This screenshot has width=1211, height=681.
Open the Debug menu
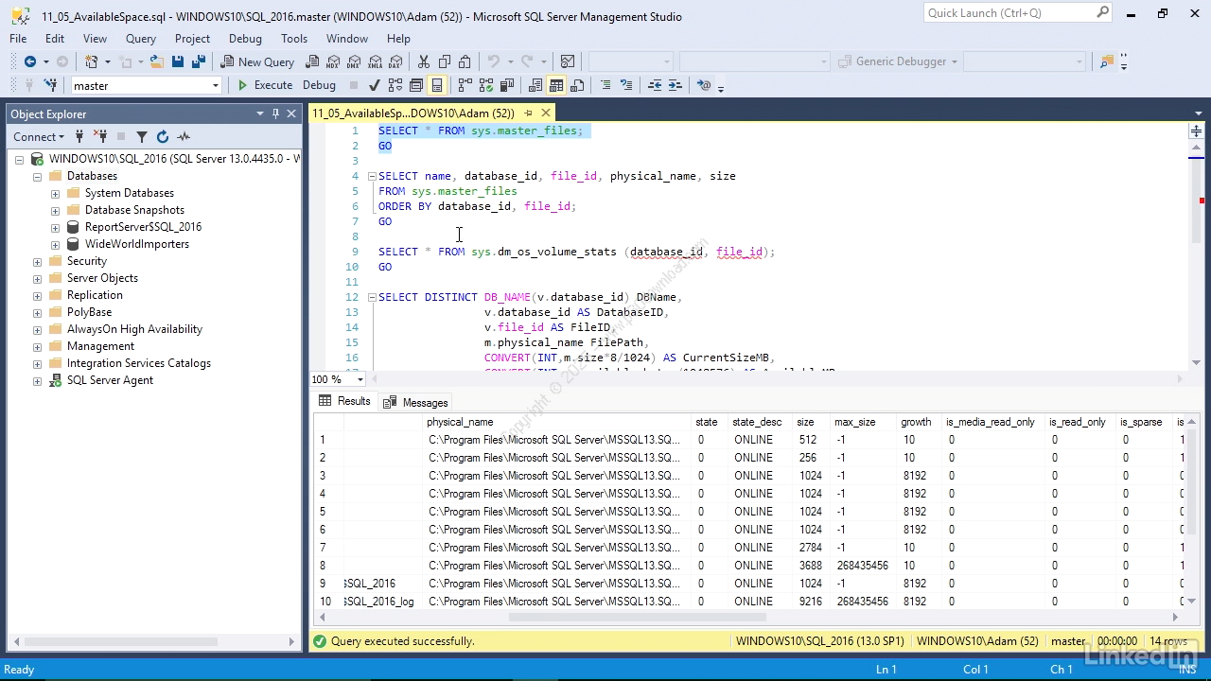point(245,39)
